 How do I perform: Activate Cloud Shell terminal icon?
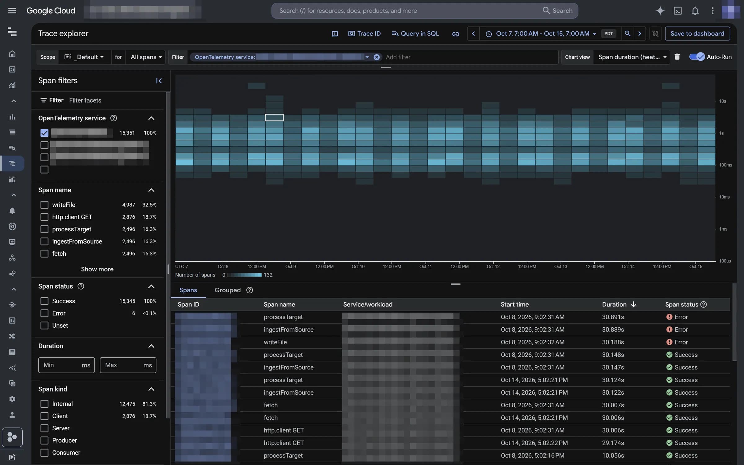[678, 11]
